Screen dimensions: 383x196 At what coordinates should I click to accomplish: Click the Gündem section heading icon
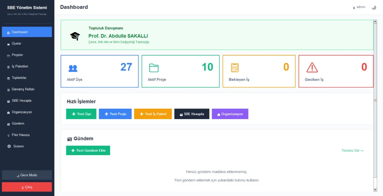click(69, 139)
